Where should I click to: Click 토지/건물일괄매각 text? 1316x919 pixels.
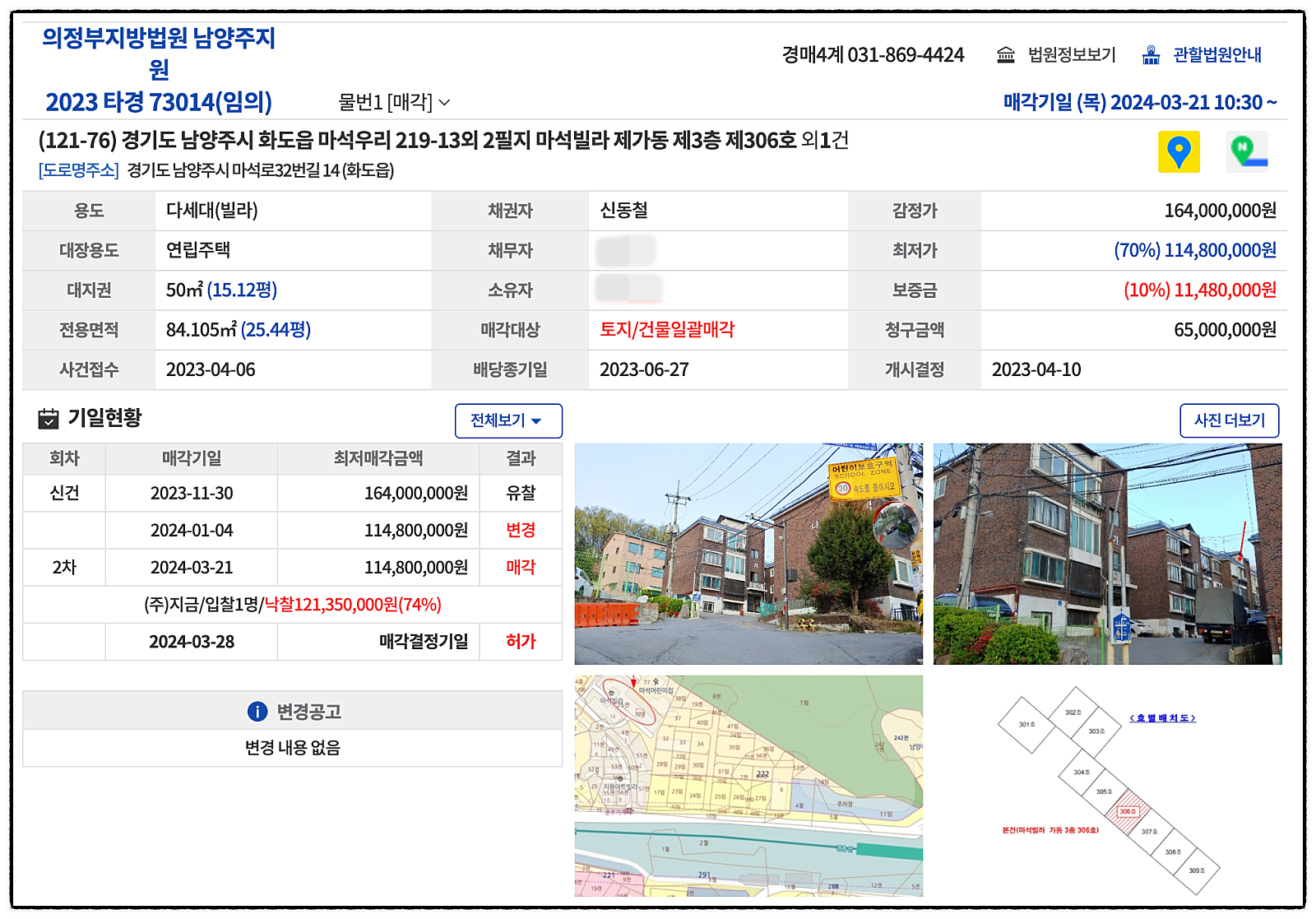(667, 330)
